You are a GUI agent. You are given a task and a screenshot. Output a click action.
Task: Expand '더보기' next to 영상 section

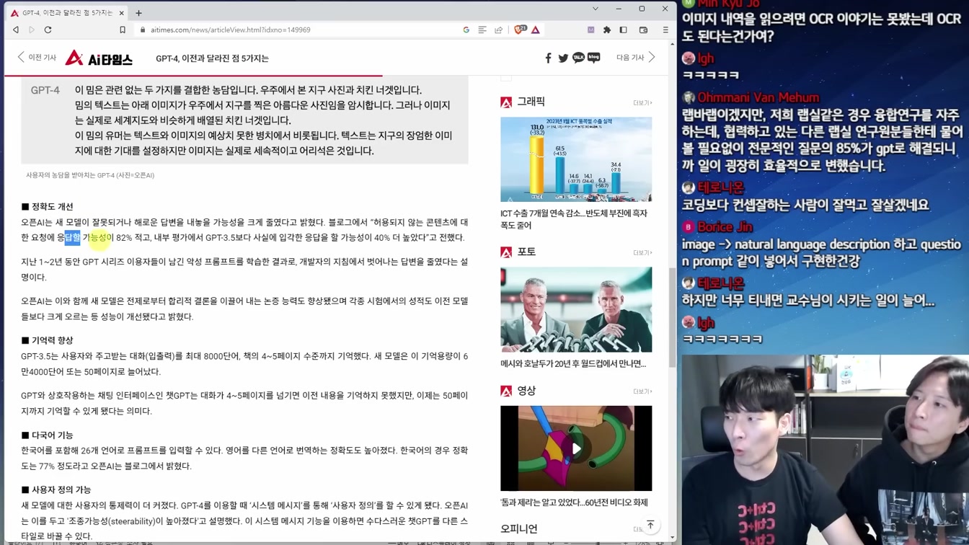pyautogui.click(x=642, y=391)
